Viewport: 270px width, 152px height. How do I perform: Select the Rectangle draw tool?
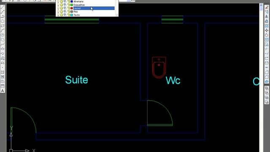tap(3, 26)
